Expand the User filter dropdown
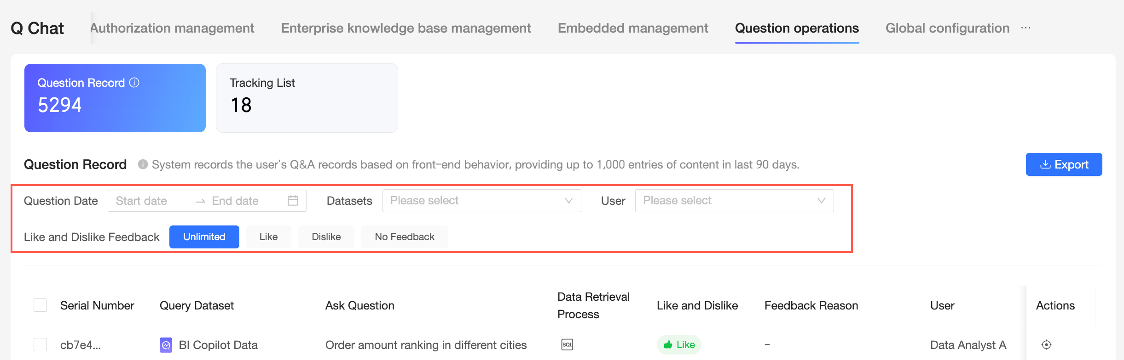This screenshot has width=1124, height=360. coord(734,201)
